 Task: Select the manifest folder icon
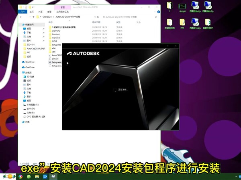click(50, 38)
